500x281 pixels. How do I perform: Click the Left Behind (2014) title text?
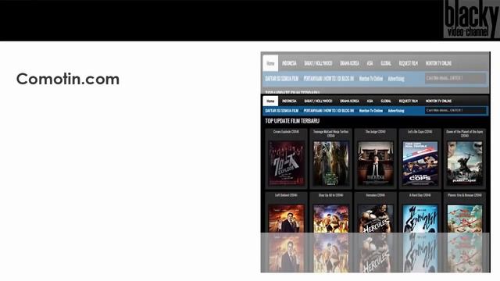286,195
